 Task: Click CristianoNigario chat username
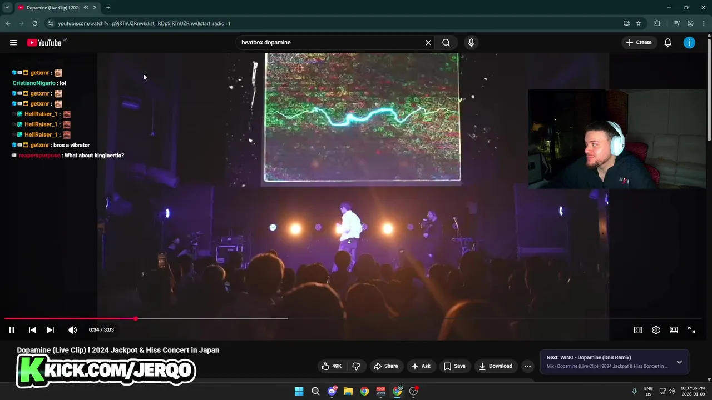34,83
